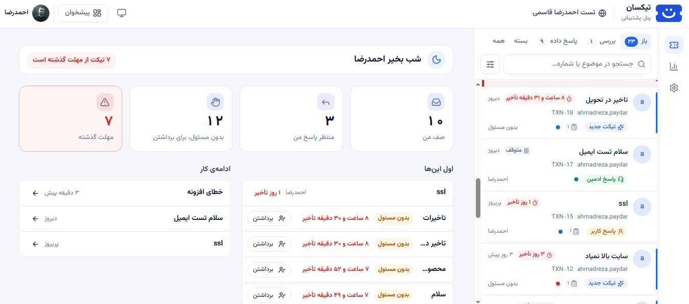Focus the جستجو در موضوع یا شماره search field
The width and height of the screenshot is (689, 304).
click(577, 64)
